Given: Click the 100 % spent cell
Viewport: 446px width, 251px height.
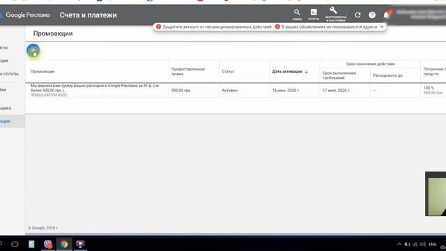Looking at the screenshot, I should tap(429, 88).
